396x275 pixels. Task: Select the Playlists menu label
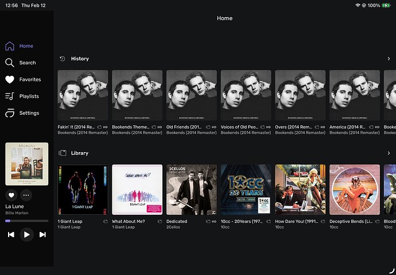coord(29,96)
